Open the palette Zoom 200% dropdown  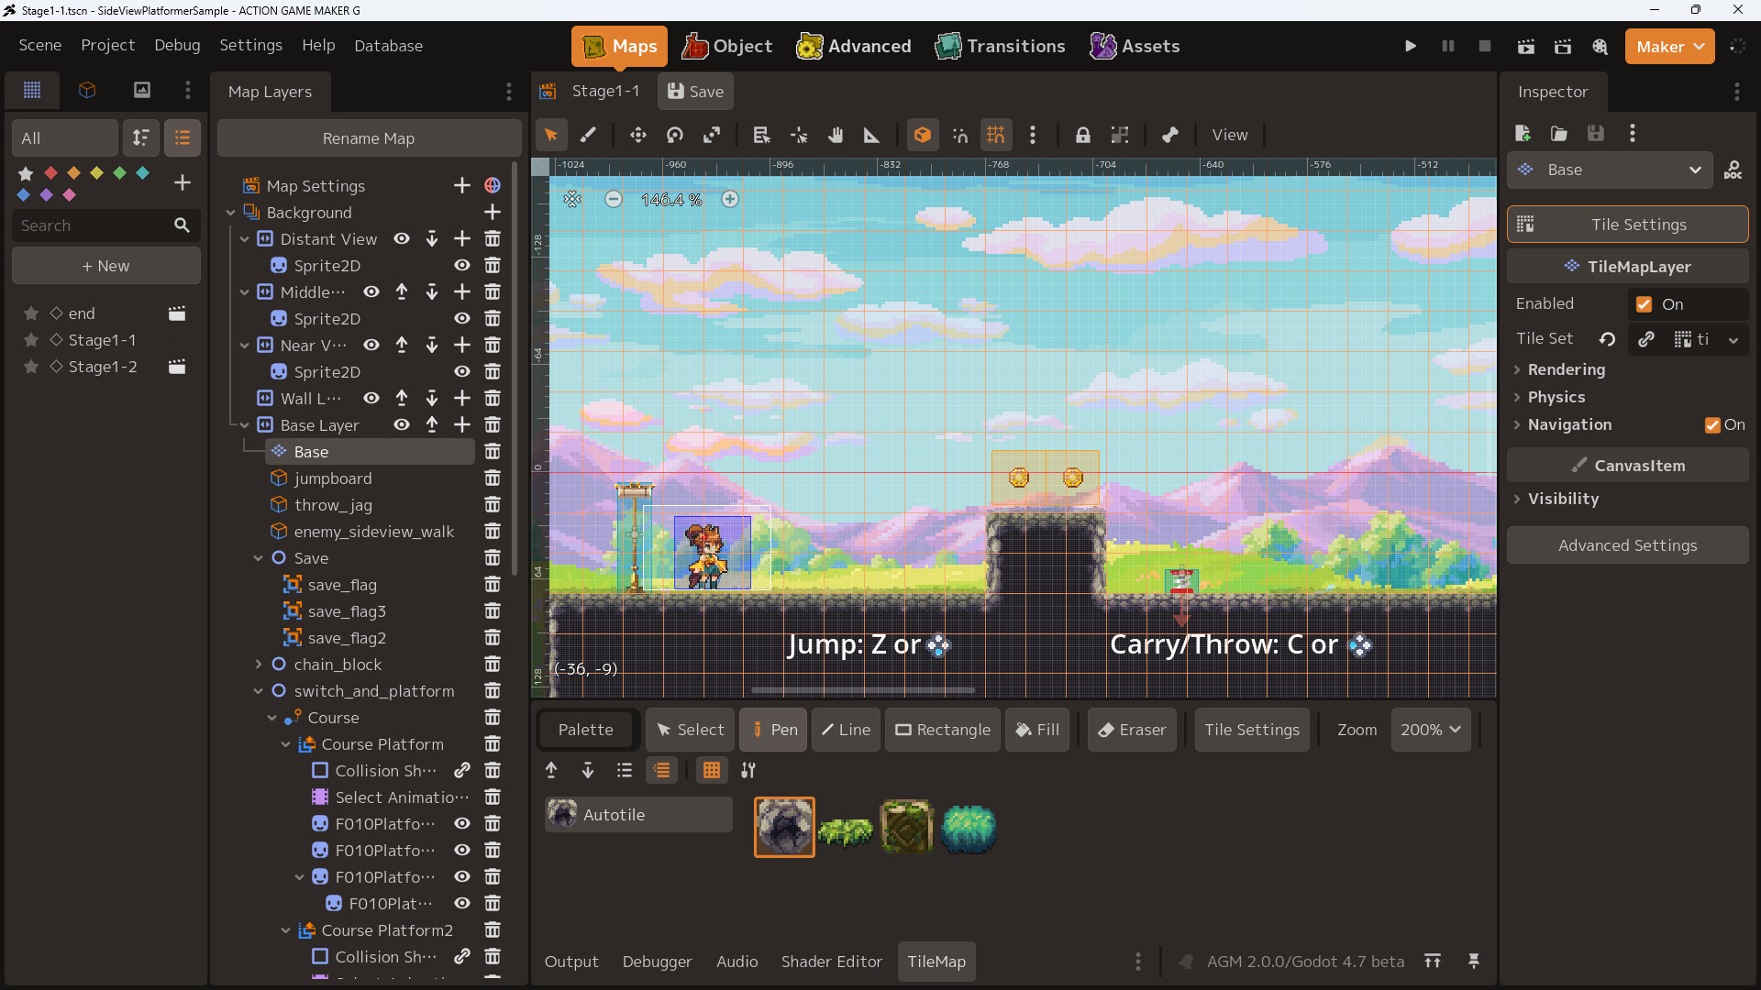[x=1431, y=730]
